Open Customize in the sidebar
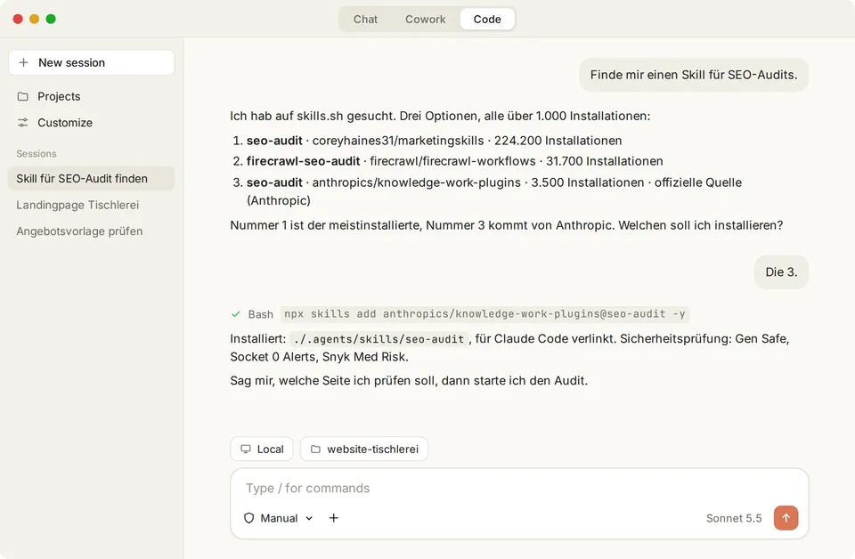The width and height of the screenshot is (855, 559). click(x=91, y=123)
